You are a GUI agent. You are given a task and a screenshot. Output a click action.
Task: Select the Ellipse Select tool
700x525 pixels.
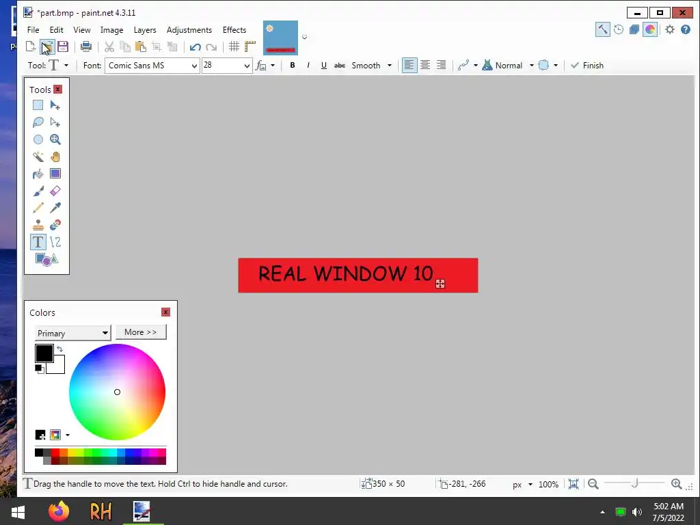(38, 139)
